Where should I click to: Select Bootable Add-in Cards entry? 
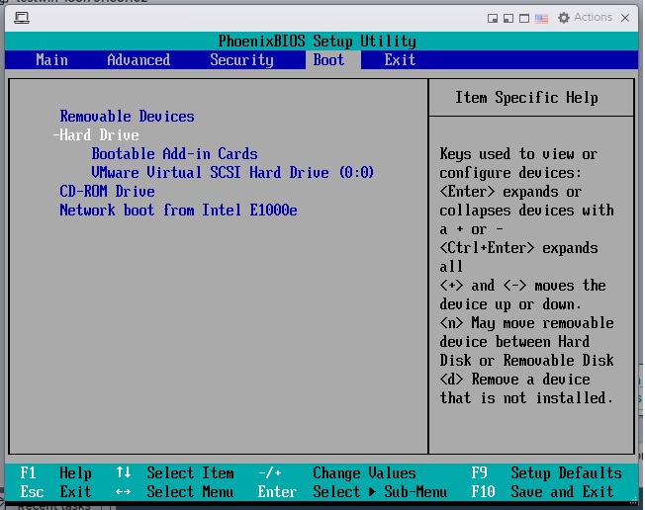[174, 154]
